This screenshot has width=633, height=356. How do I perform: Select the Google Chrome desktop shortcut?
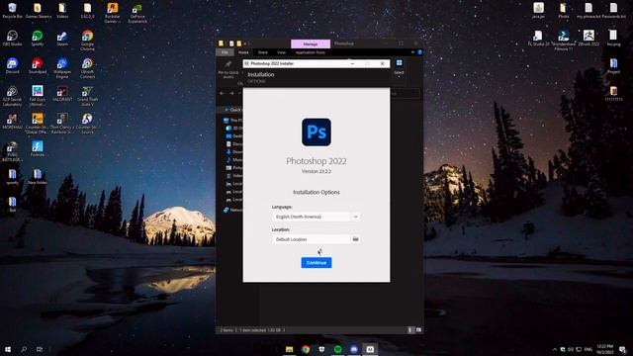pyautogui.click(x=87, y=41)
